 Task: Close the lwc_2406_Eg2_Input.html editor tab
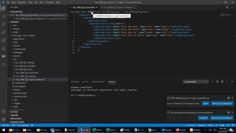(97, 7)
